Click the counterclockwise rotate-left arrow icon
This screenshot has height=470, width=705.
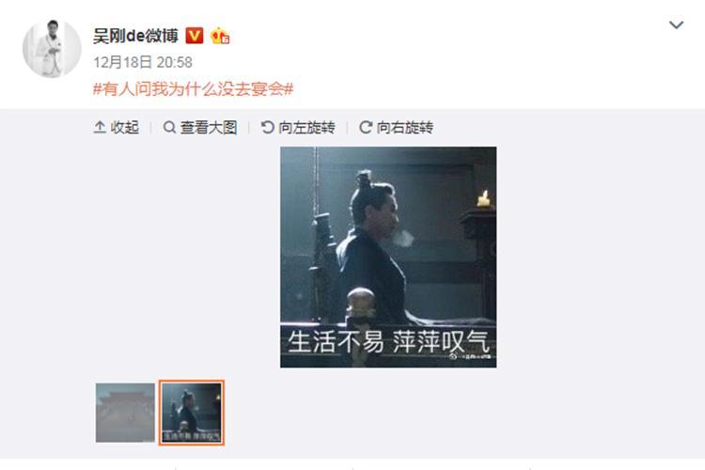pos(268,127)
